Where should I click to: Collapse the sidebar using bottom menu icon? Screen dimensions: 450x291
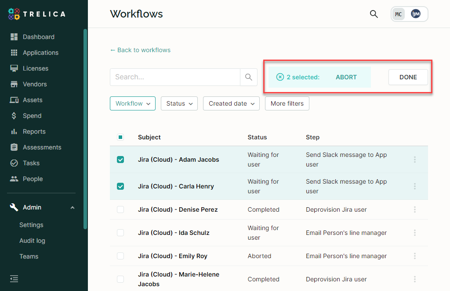14,278
